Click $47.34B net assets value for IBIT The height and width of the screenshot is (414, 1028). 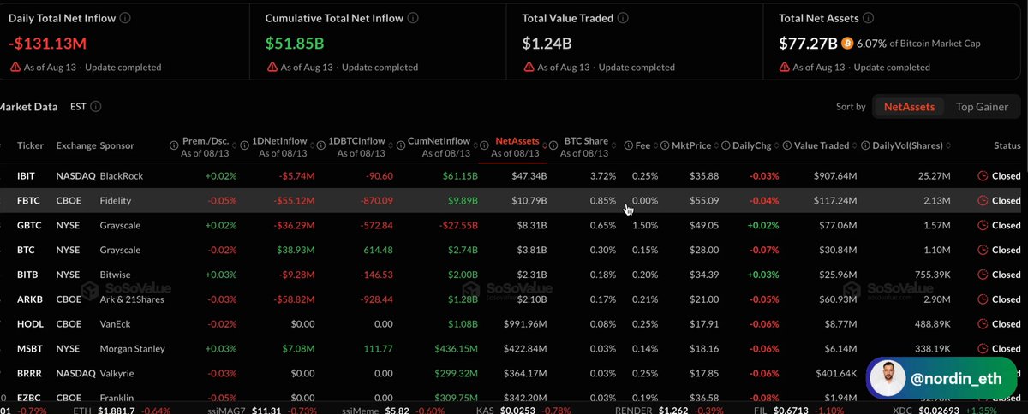click(529, 176)
